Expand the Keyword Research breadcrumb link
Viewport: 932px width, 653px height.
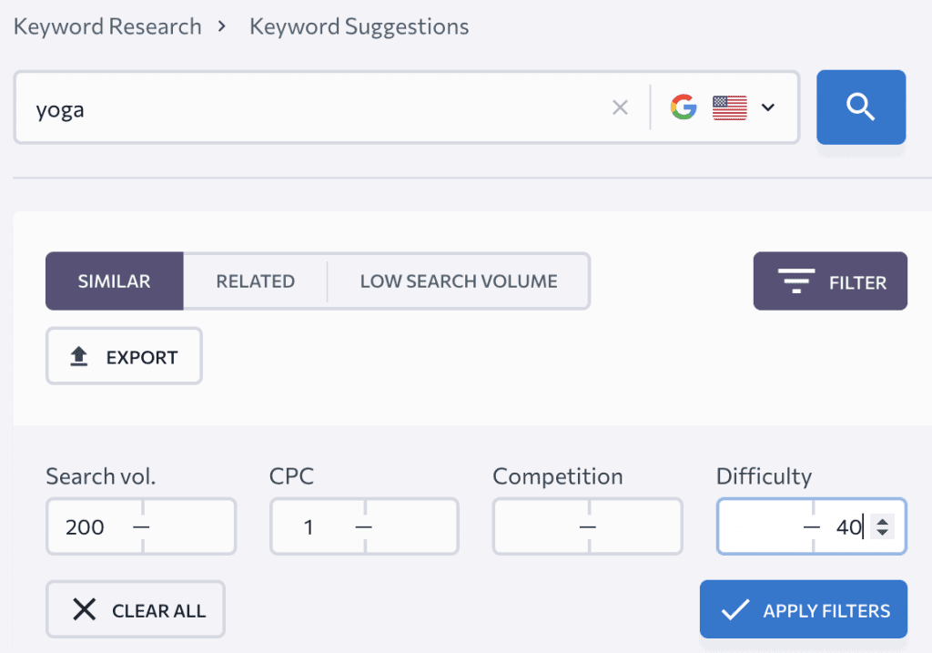point(106,26)
